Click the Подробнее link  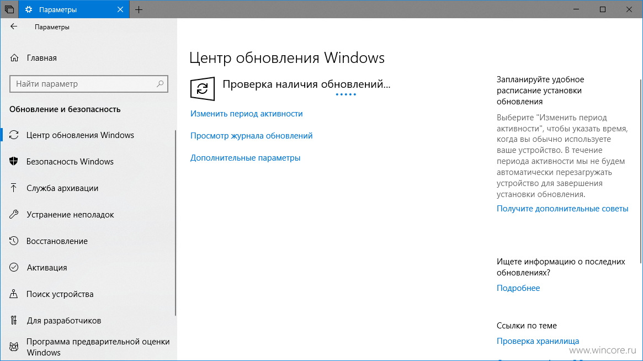pos(518,288)
